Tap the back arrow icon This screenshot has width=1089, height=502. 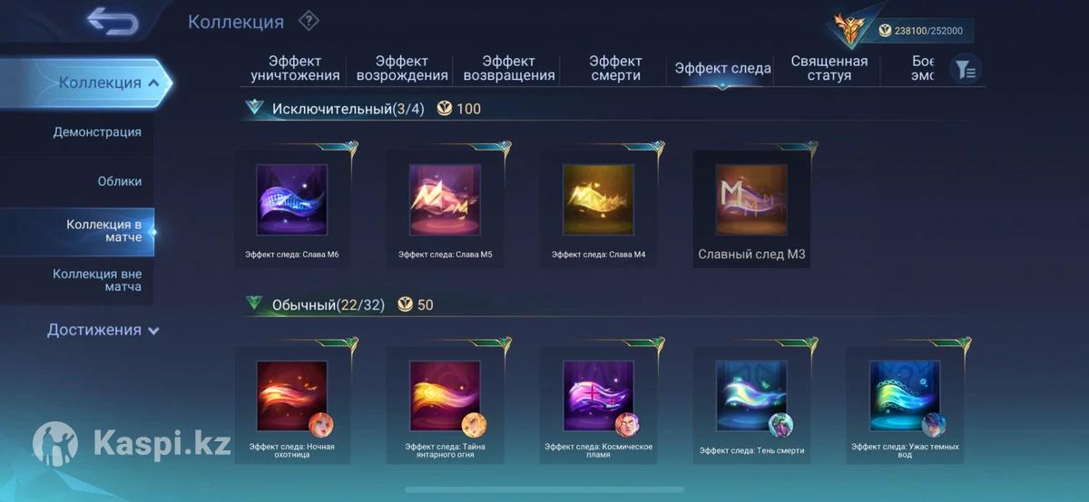click(113, 22)
